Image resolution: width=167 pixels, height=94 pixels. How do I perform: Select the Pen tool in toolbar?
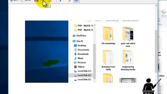coord(61,1)
